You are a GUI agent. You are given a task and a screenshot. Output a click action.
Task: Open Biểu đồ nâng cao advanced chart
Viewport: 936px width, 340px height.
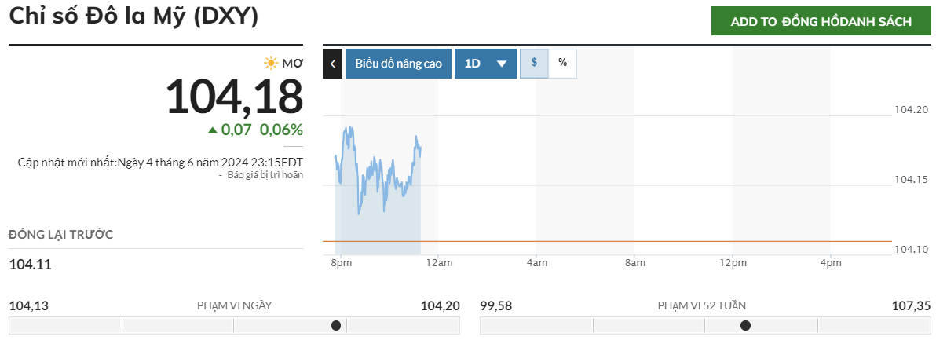coord(398,64)
